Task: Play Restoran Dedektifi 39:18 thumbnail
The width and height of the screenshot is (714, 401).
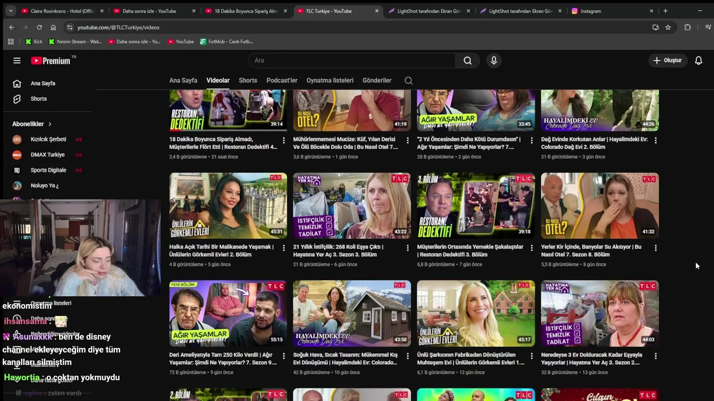Action: [x=476, y=206]
